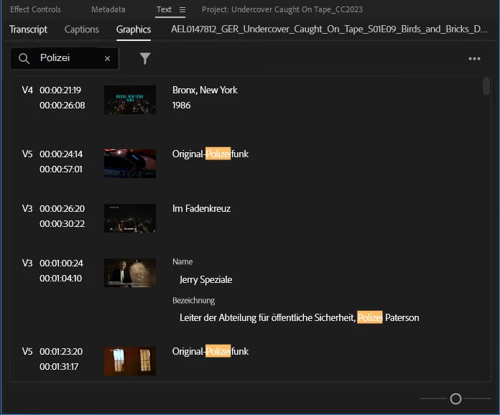Click the search magnifier icon

click(24, 59)
